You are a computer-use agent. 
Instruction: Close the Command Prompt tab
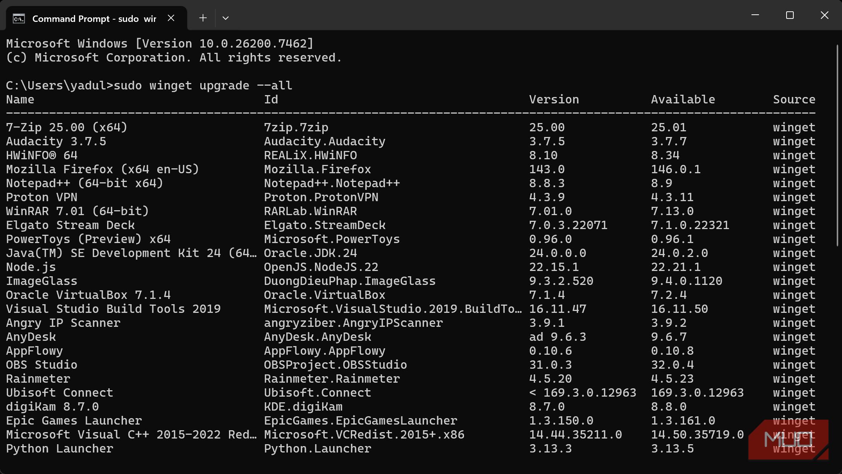click(171, 18)
